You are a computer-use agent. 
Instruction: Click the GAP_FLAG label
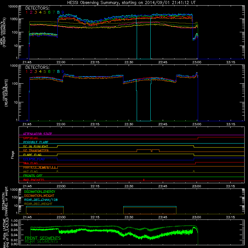click(30, 138)
